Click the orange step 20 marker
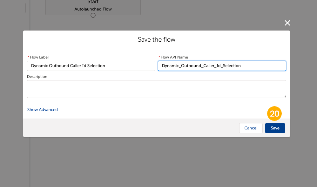Image resolution: width=317 pixels, height=187 pixels. coord(274,114)
